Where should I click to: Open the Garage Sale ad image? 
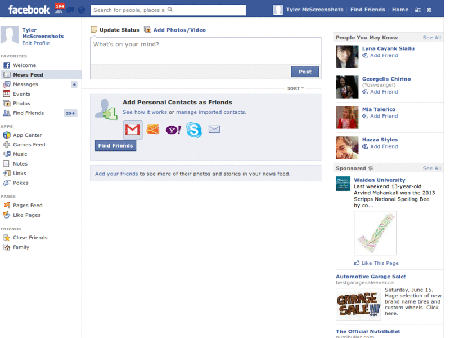pos(358,304)
